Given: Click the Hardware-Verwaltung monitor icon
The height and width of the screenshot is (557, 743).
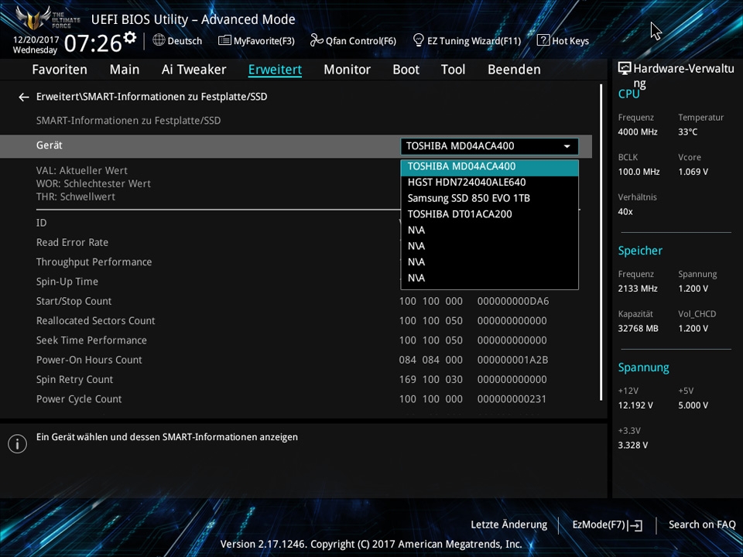Looking at the screenshot, I should click(625, 69).
